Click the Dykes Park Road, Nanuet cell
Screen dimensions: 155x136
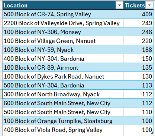63,76
